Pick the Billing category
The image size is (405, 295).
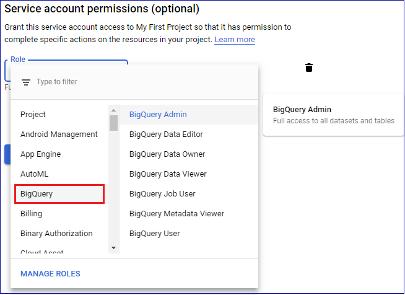[32, 214]
